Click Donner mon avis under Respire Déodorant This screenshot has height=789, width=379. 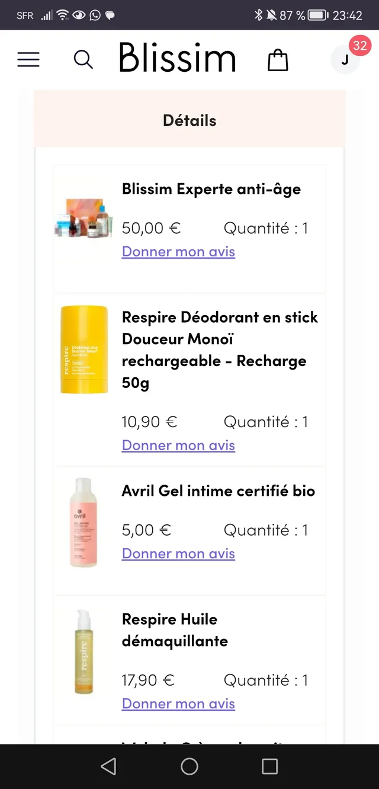point(178,445)
